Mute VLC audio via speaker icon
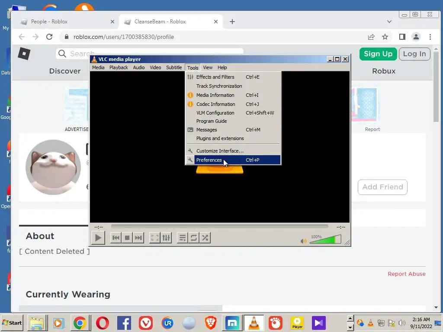The width and height of the screenshot is (443, 332). pos(304,241)
